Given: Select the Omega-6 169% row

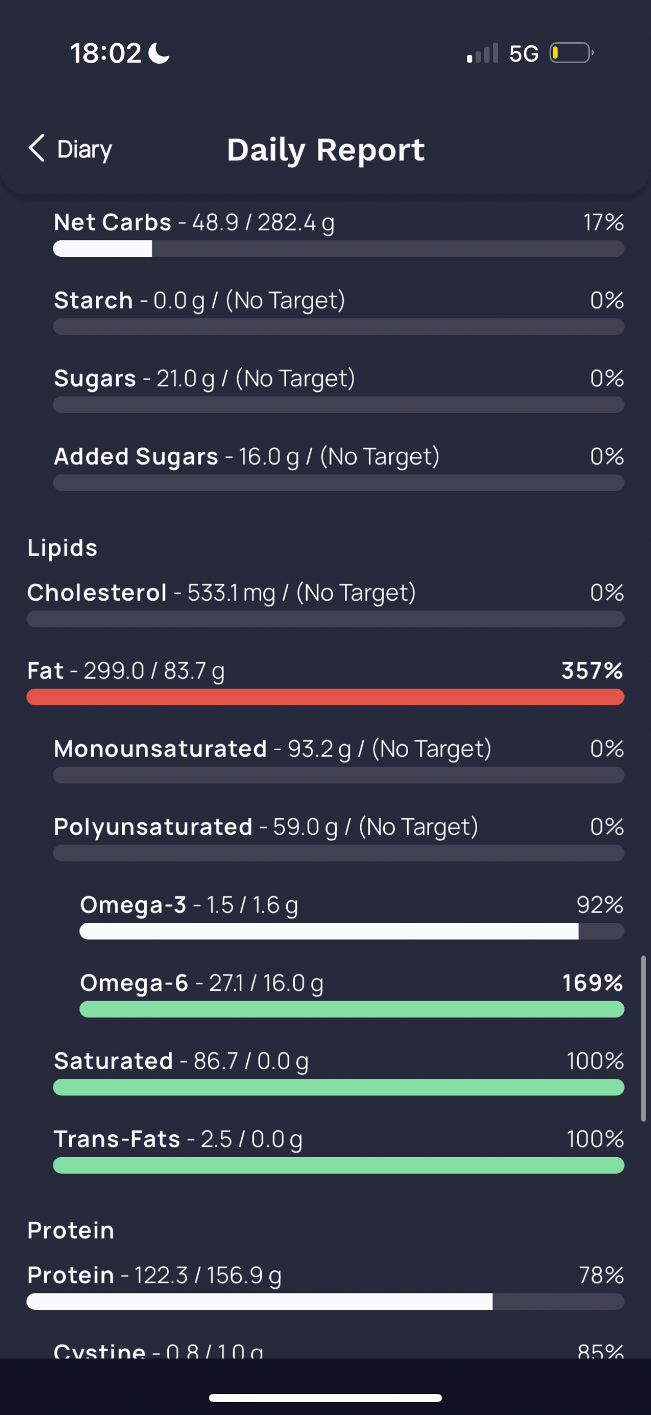Looking at the screenshot, I should (351, 994).
